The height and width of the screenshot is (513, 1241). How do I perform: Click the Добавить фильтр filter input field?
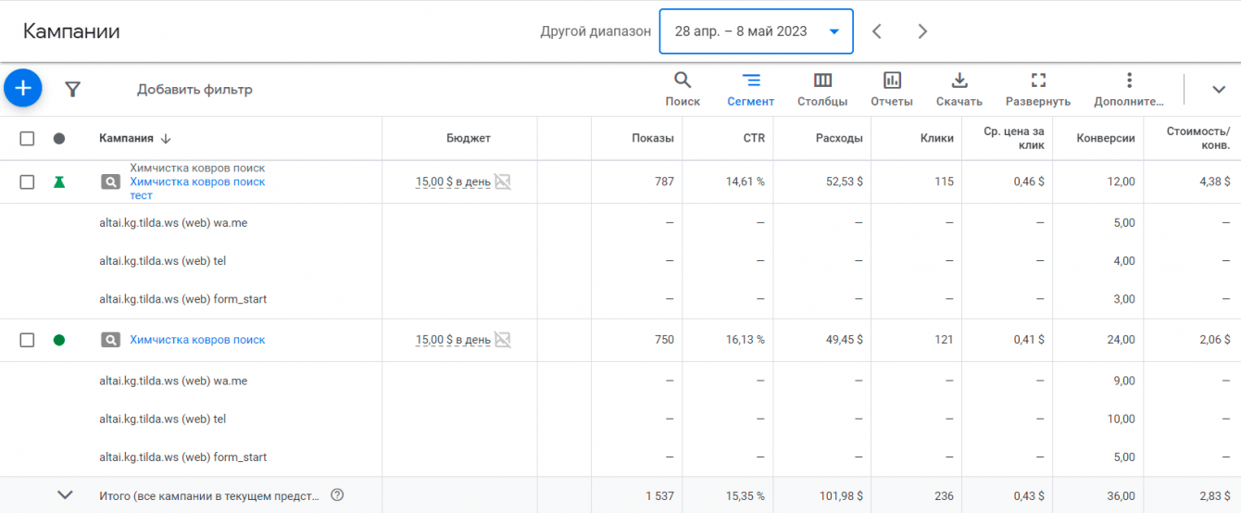[x=194, y=90]
